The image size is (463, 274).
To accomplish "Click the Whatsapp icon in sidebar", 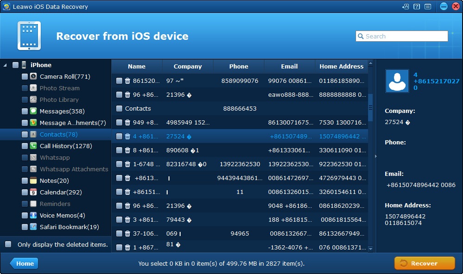I will [x=33, y=157].
